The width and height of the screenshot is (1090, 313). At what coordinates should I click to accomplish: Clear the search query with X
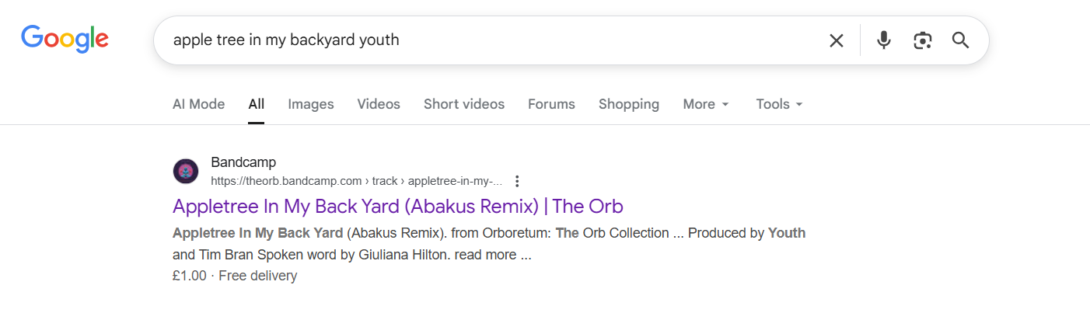click(836, 40)
